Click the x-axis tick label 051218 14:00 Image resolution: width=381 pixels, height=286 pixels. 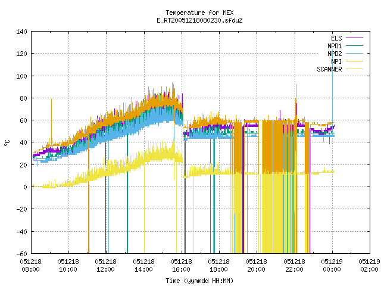tap(143, 266)
